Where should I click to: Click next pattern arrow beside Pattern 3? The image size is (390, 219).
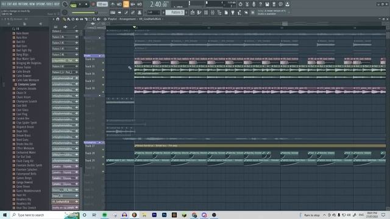point(186,12)
